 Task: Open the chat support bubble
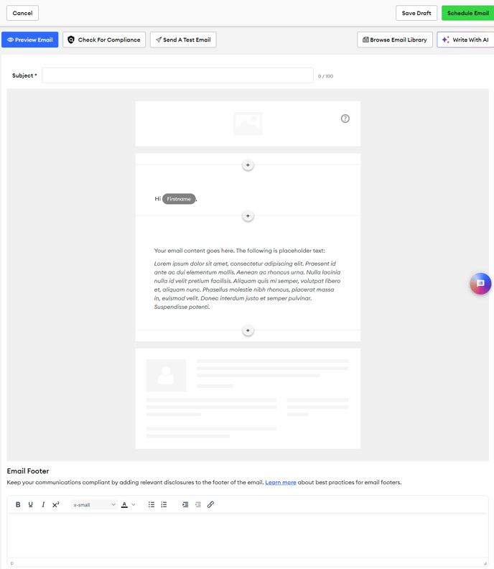point(480,284)
